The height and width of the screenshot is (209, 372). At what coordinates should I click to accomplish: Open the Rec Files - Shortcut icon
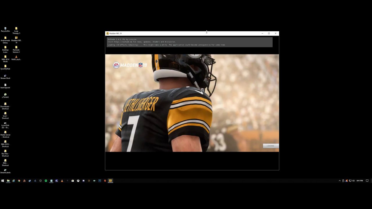(5, 153)
